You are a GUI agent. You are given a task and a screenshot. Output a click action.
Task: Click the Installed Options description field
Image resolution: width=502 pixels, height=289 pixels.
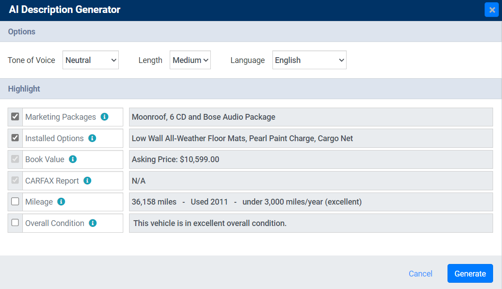[311, 138]
